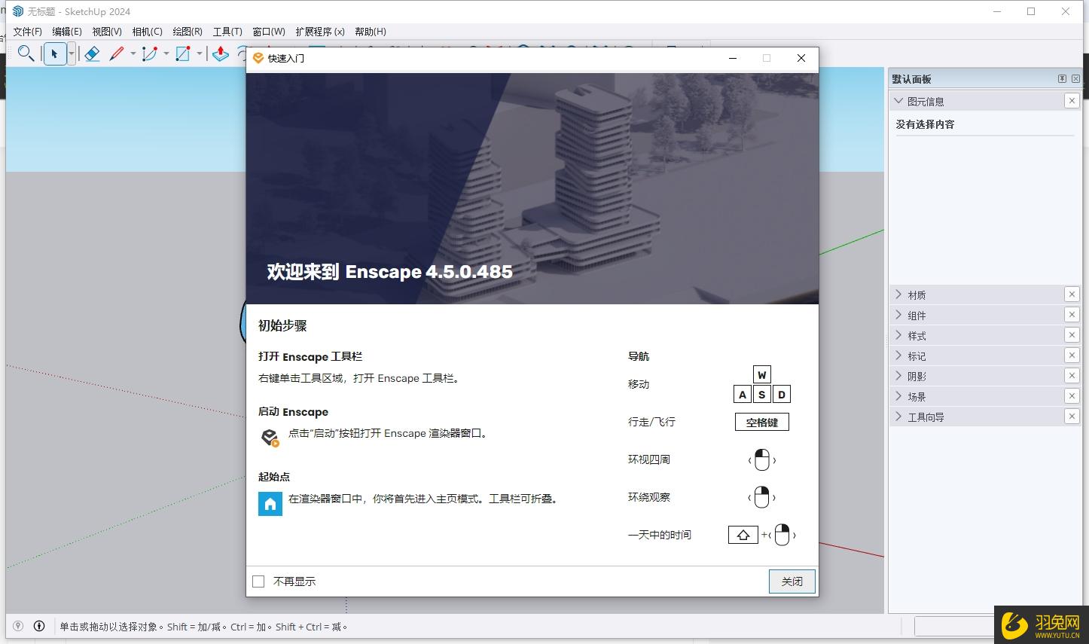Select the Search magnifier tool in SketchUp toolbar

(26, 53)
